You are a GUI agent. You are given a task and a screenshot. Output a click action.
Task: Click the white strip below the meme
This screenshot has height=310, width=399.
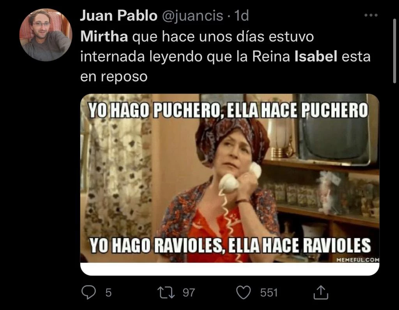230,269
